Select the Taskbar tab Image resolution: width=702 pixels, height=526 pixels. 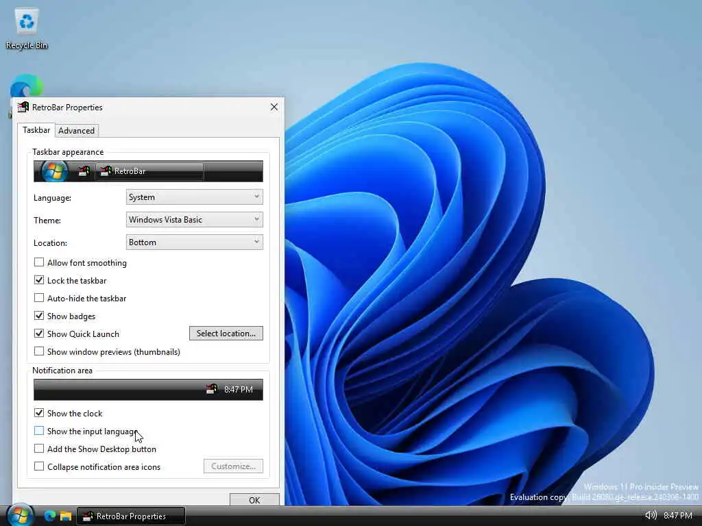36,130
